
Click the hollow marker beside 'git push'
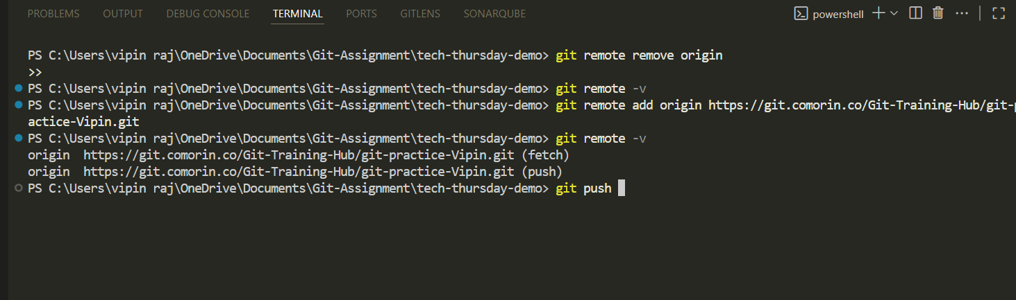click(x=18, y=188)
